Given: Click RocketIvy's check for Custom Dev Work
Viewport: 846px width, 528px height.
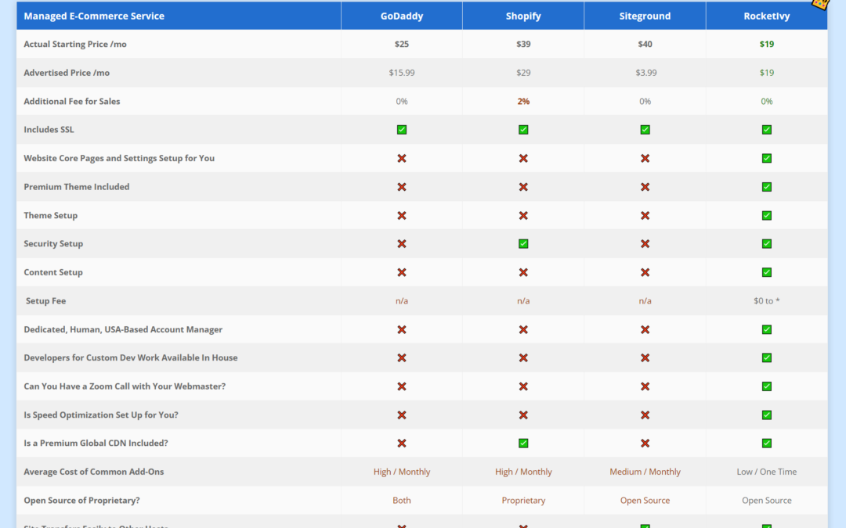Looking at the screenshot, I should tap(767, 357).
